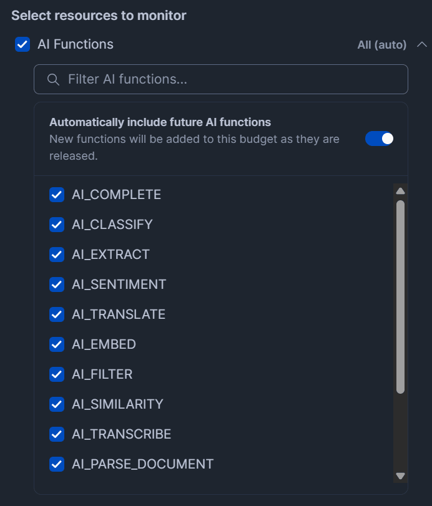Toggle the AI_SIMILARITY checkbox off
Image resolution: width=432 pixels, height=506 pixels.
(57, 404)
